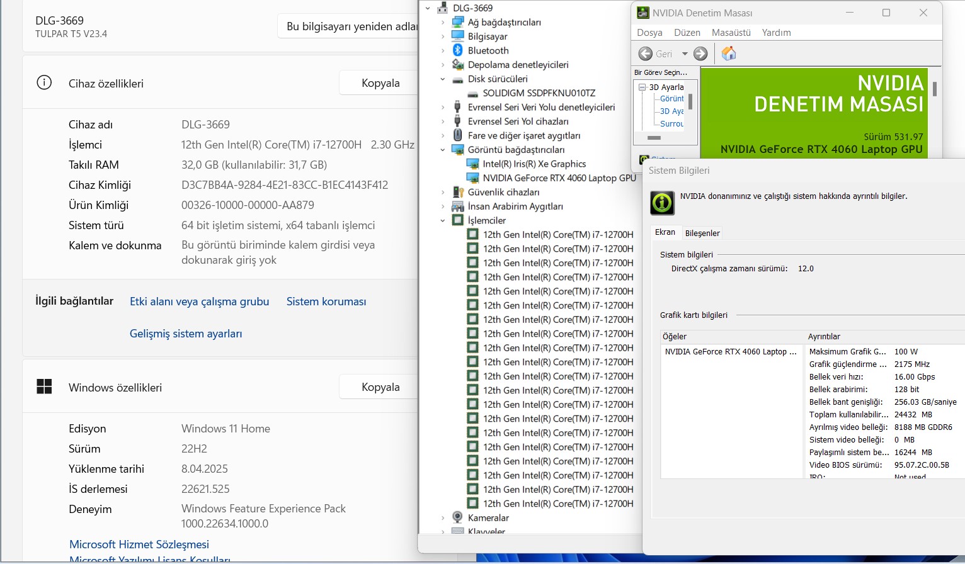This screenshot has width=965, height=564.
Task: Click the Fare ve diğer işaret aygıtları icon
Action: click(458, 135)
